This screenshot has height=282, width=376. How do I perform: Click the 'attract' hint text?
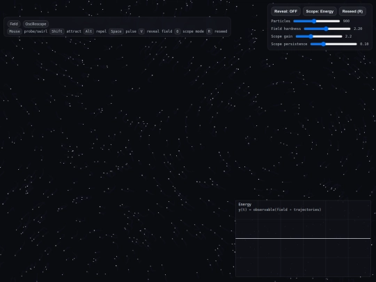pyautogui.click(x=74, y=31)
